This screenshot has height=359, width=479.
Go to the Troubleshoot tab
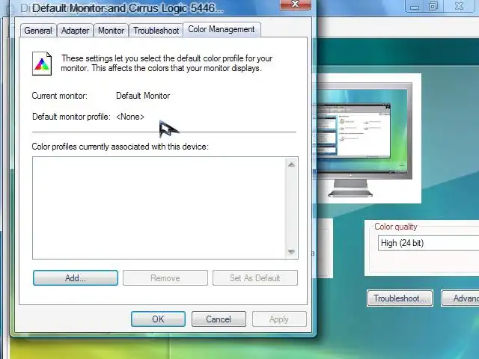pyautogui.click(x=156, y=31)
